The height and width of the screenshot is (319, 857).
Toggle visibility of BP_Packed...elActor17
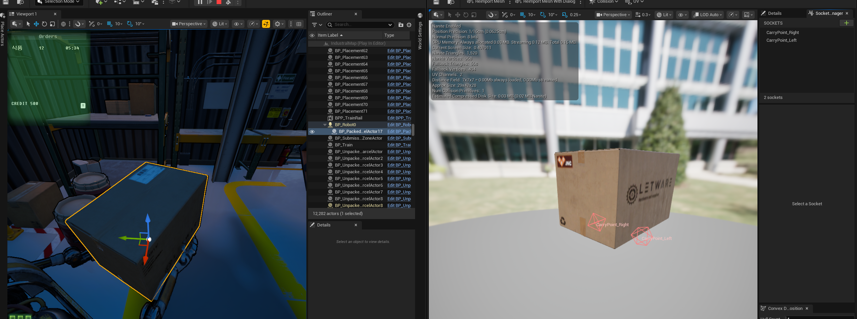pyautogui.click(x=312, y=132)
